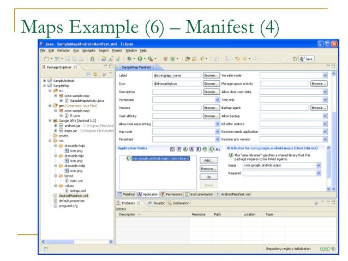Switch to the AndroidManifest.xml source tab
Screen dimensions: 348x261
click(x=233, y=195)
